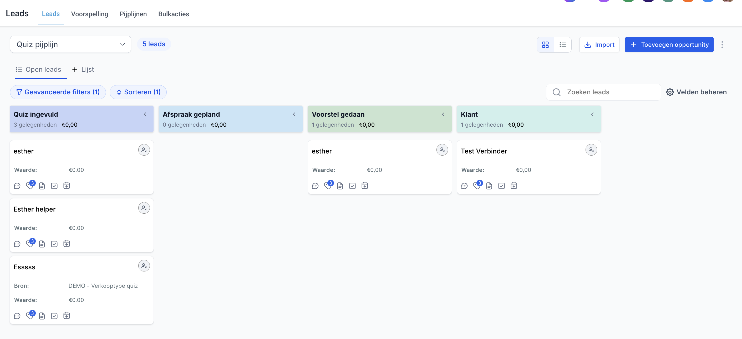Viewport: 742px width, 339px height.
Task: Open the Sorteren (1) options
Action: click(138, 92)
